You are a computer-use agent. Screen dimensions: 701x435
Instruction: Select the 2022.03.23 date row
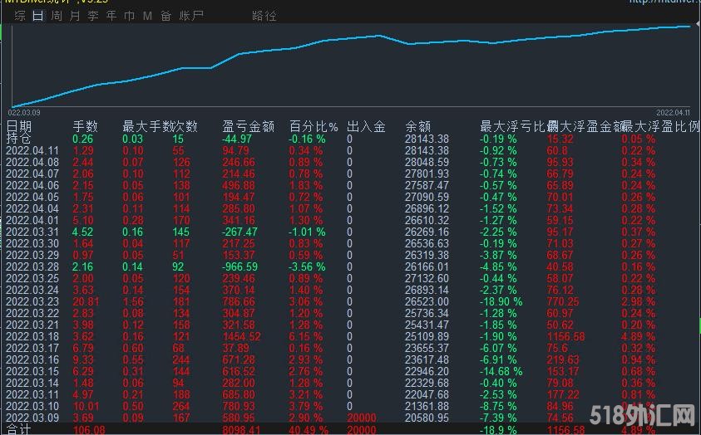coord(32,301)
